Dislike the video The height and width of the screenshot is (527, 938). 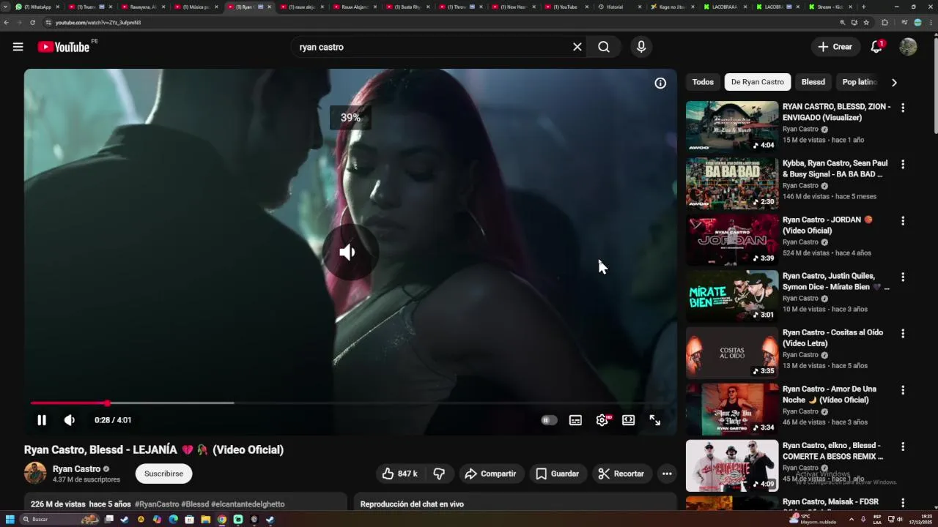(x=439, y=474)
